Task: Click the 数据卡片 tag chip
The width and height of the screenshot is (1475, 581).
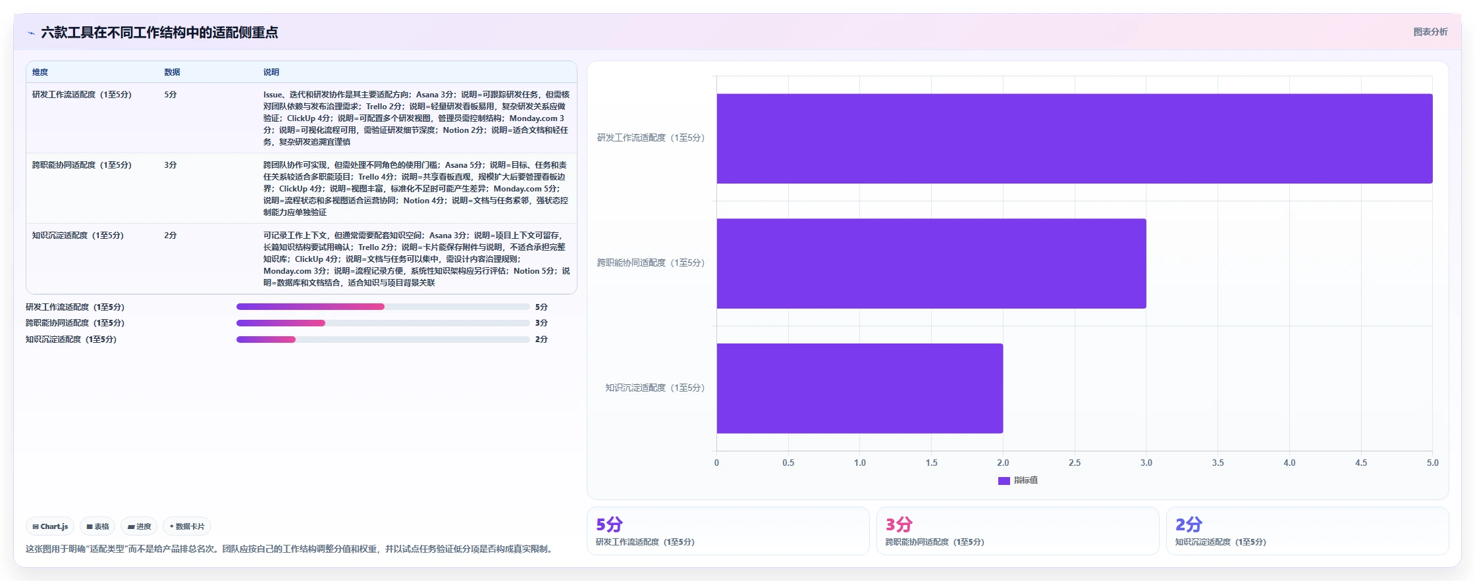Action: 187,526
